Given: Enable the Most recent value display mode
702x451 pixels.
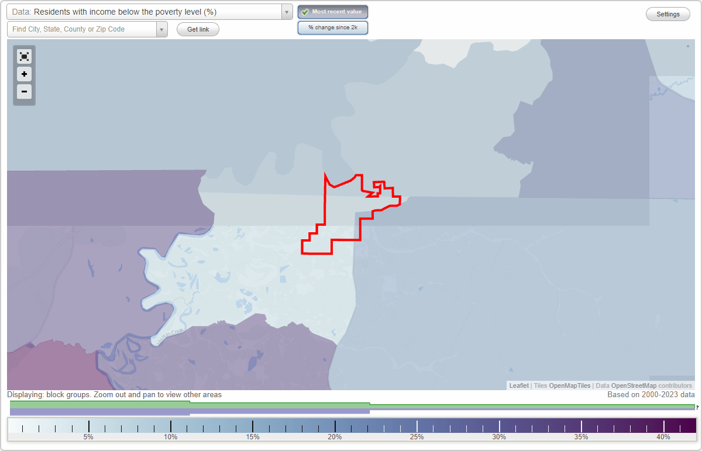Looking at the screenshot, I should tap(333, 11).
